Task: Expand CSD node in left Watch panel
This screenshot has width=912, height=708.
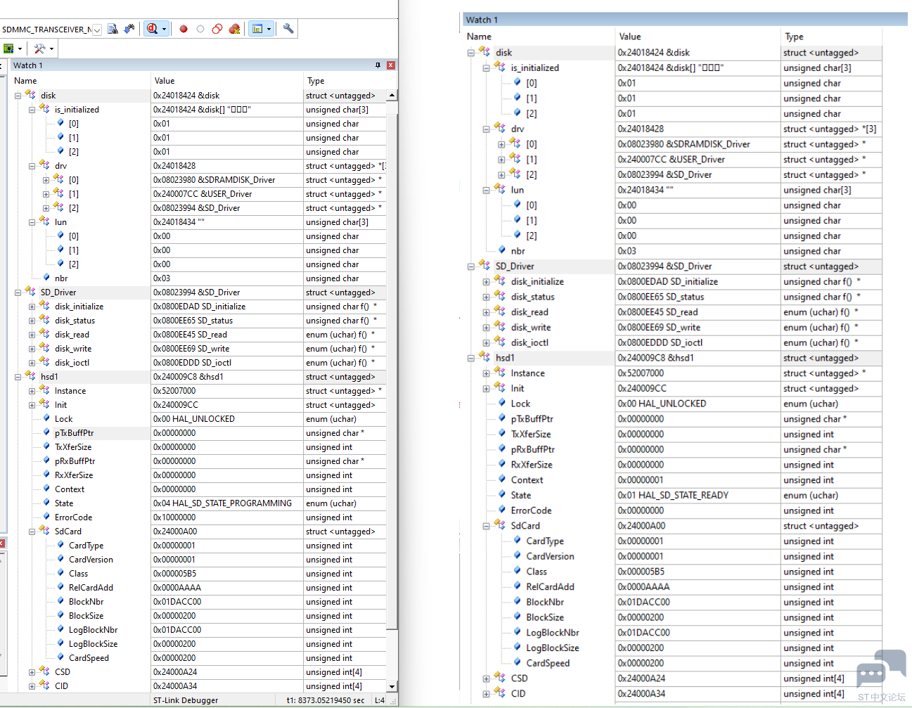Action: click(32, 672)
